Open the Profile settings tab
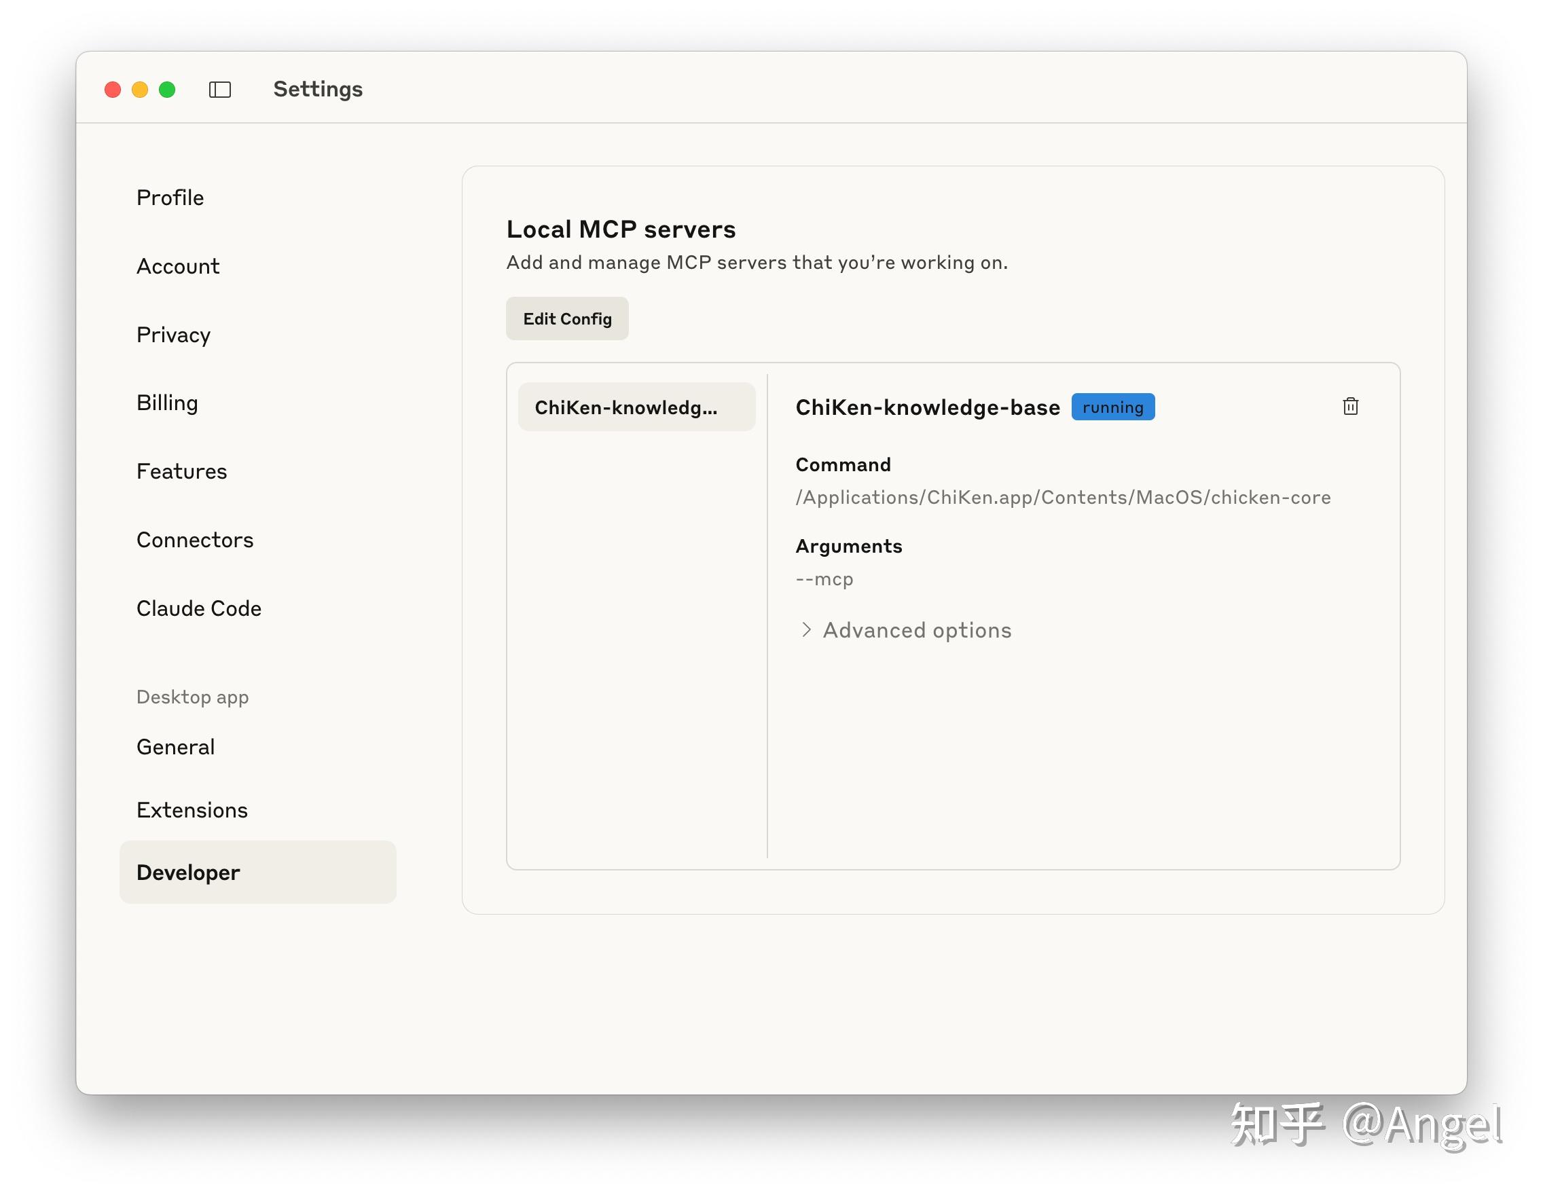This screenshot has width=1543, height=1195. [170, 198]
